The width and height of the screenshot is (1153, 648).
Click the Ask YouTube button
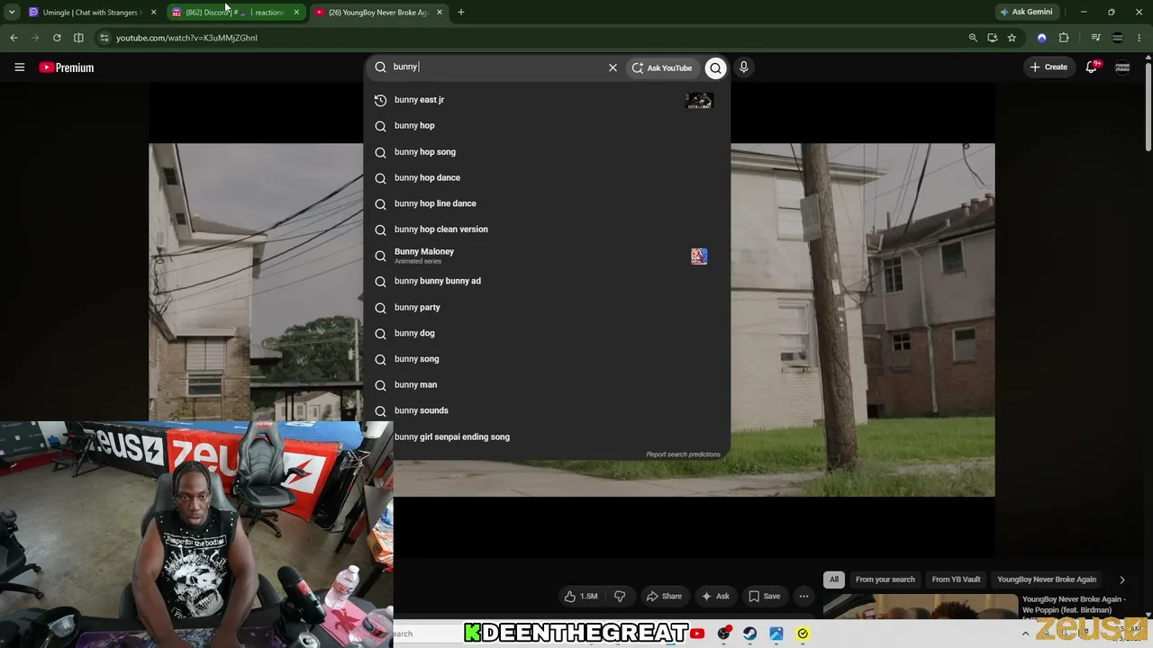(662, 67)
